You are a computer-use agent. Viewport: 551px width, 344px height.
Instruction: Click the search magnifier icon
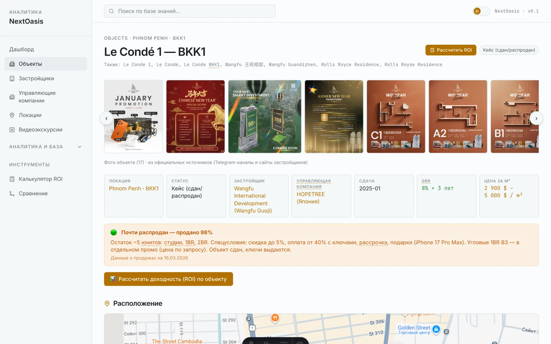pyautogui.click(x=111, y=11)
